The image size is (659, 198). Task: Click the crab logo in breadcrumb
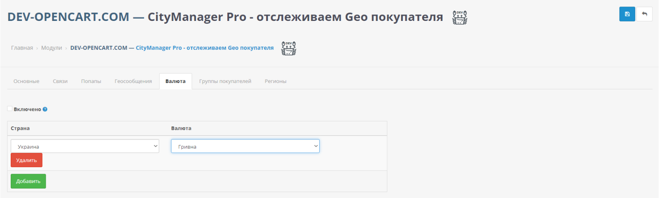[x=289, y=48]
